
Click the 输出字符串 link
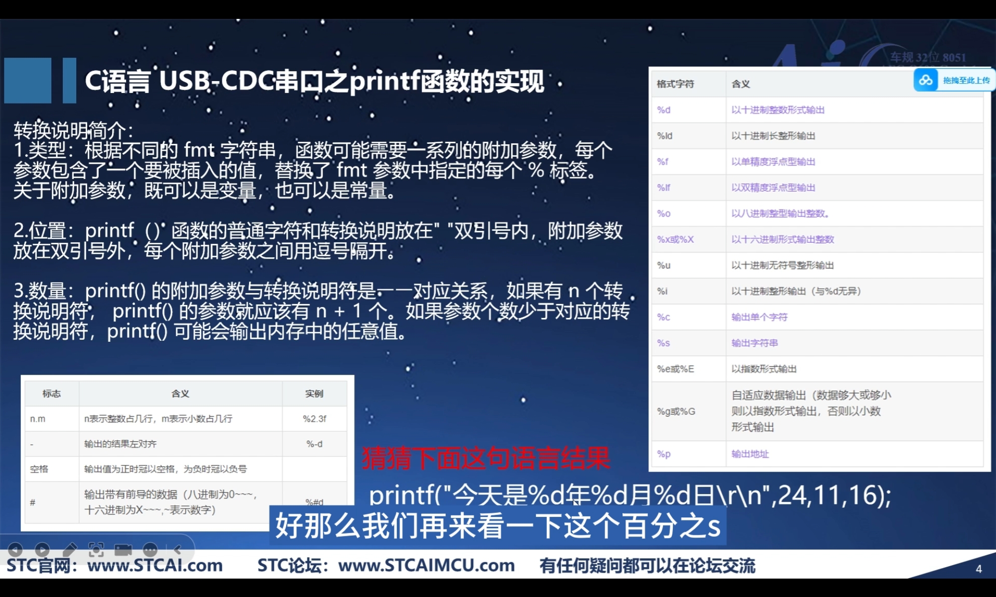[x=754, y=343]
